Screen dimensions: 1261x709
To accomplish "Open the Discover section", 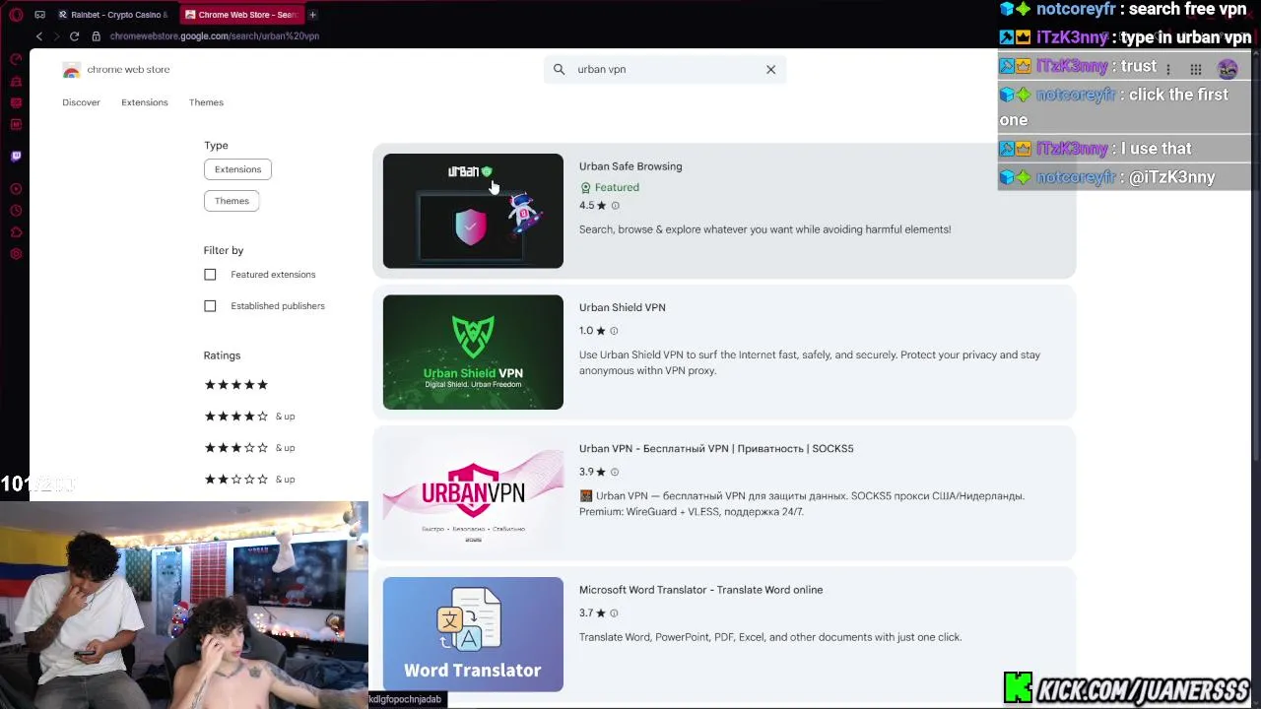I will point(81,102).
